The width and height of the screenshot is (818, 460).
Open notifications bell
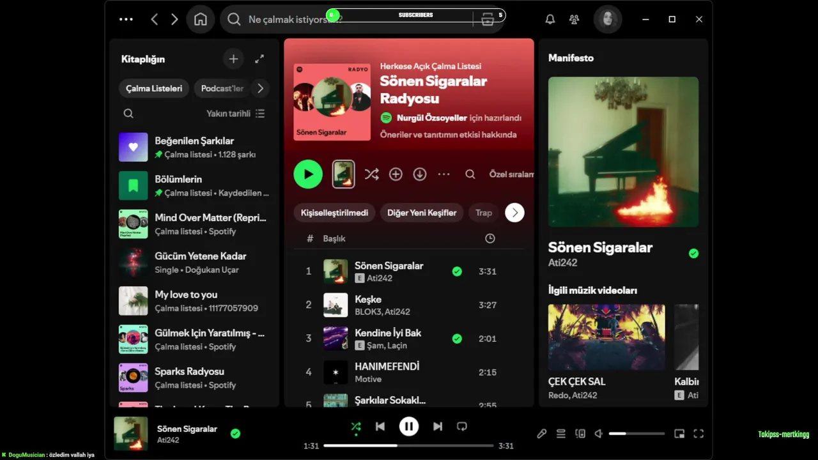click(x=550, y=19)
